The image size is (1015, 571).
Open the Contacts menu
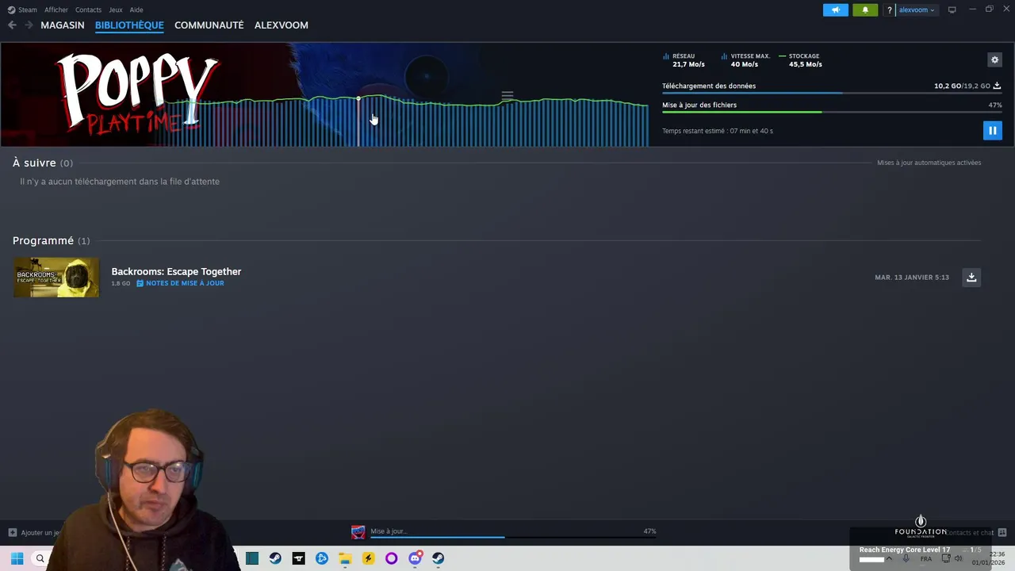pyautogui.click(x=88, y=10)
